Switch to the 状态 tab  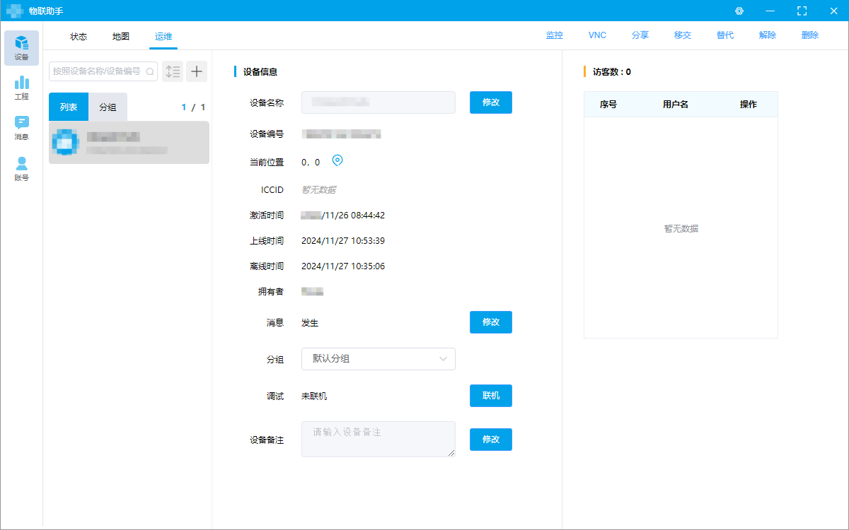point(79,36)
